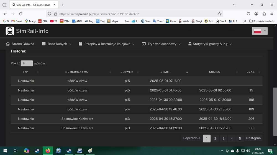The height and width of the screenshot is (155, 277).
Task: Expand the Baza Danych menu
Action: (x=57, y=44)
